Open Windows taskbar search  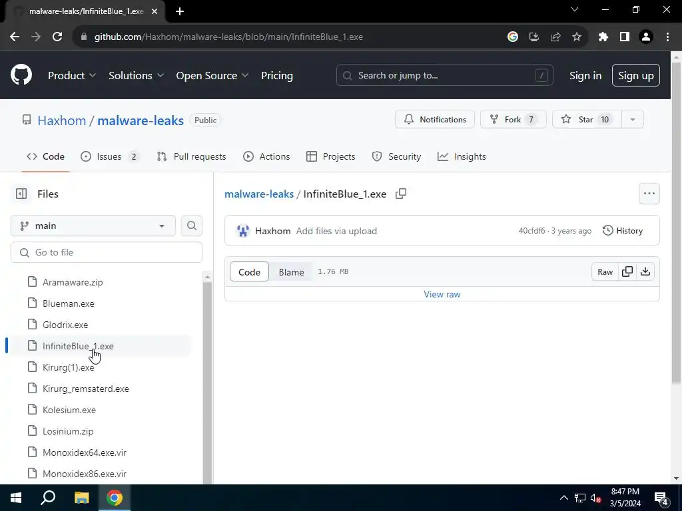click(x=48, y=498)
